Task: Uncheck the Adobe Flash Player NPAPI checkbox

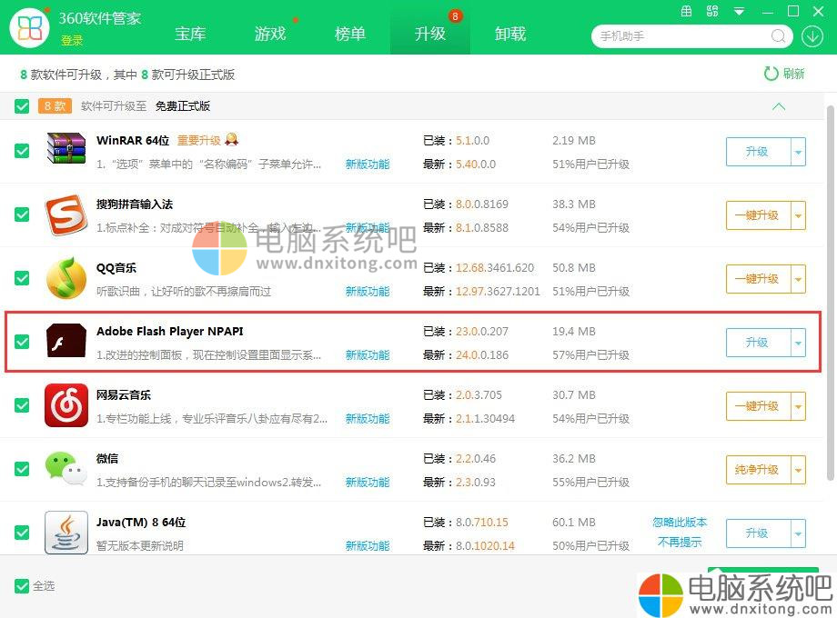Action: 22,341
